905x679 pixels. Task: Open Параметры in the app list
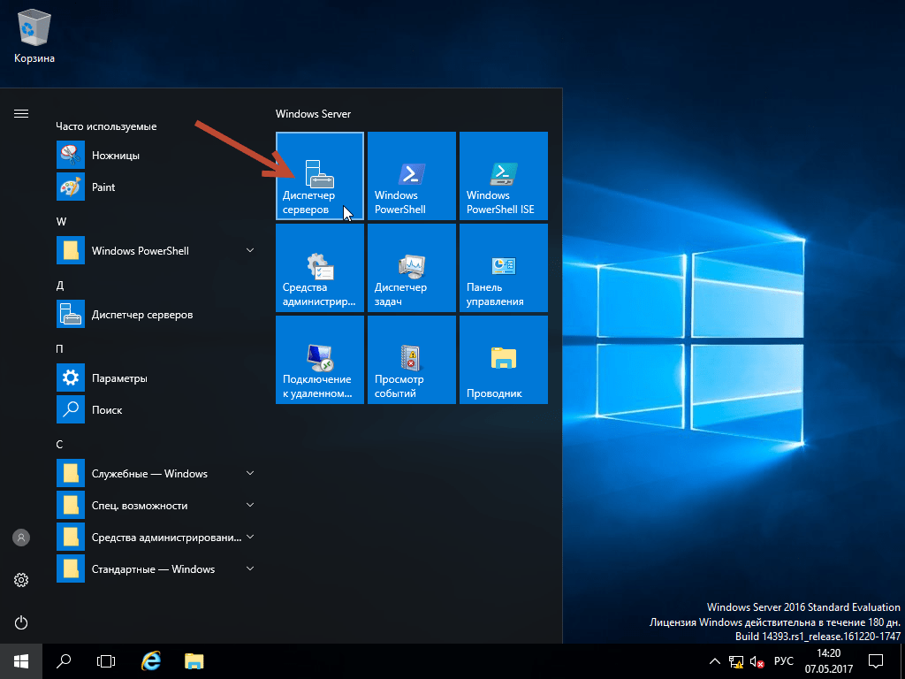[118, 378]
